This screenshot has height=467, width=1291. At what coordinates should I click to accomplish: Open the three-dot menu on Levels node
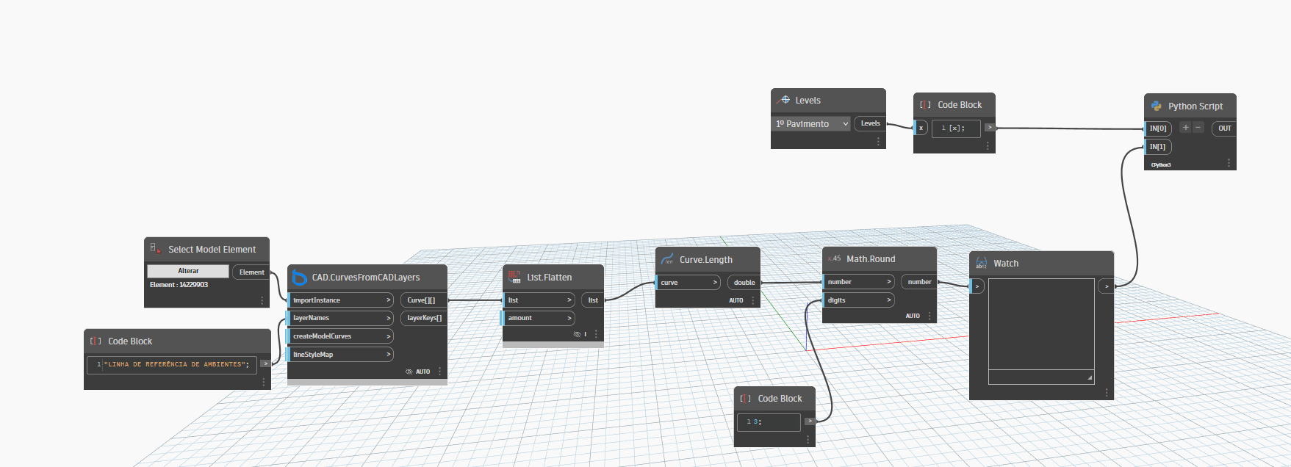(878, 142)
